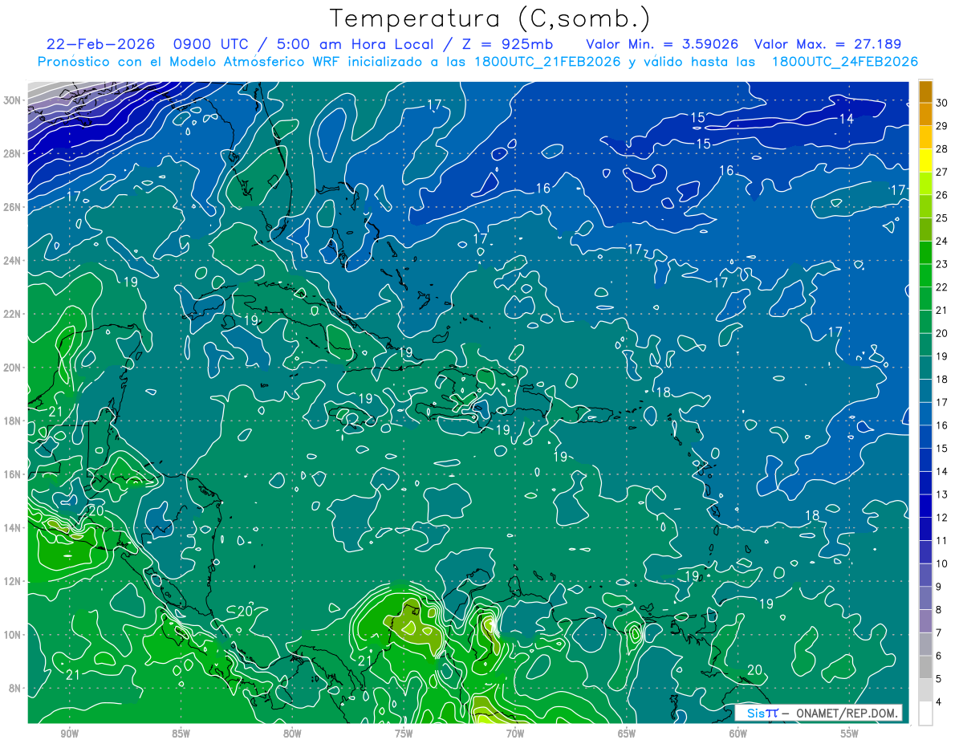Click the "30N" latitude axis label

click(13, 100)
